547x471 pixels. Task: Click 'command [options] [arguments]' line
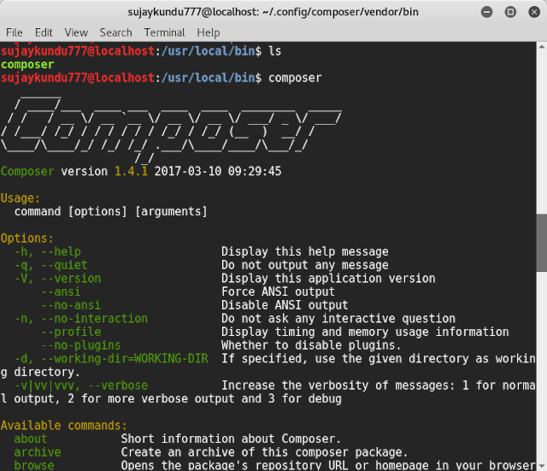[x=111, y=211]
